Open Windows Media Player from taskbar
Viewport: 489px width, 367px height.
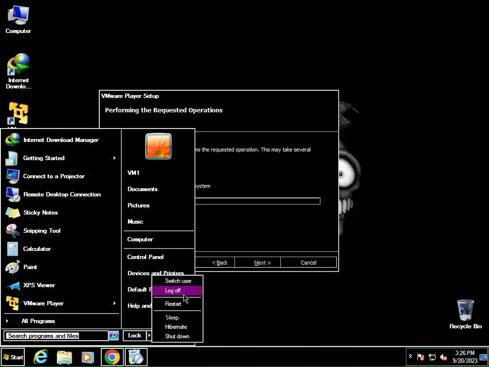(88, 356)
